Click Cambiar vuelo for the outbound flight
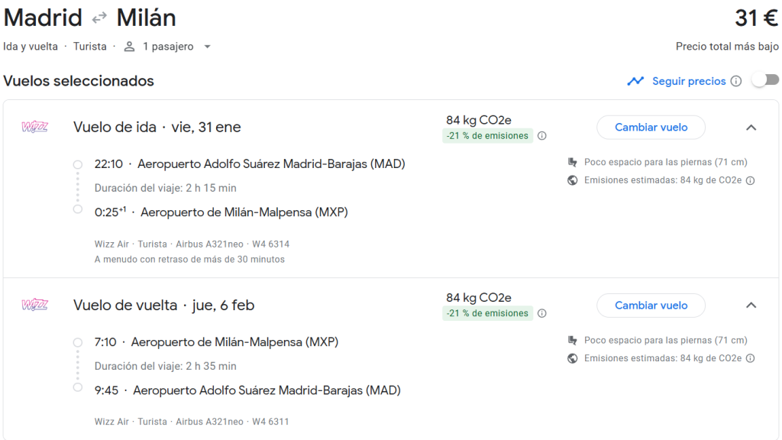782x440 pixels. [x=651, y=128]
